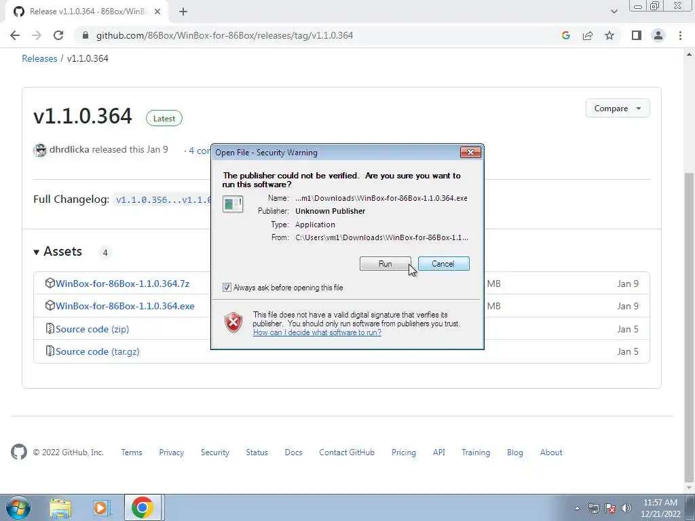Open Action Center flag icon
The width and height of the screenshot is (695, 521).
tap(610, 508)
